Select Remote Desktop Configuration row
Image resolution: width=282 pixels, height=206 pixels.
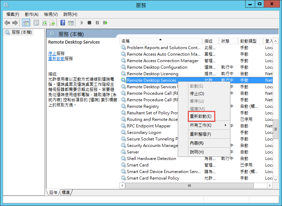(196, 67)
